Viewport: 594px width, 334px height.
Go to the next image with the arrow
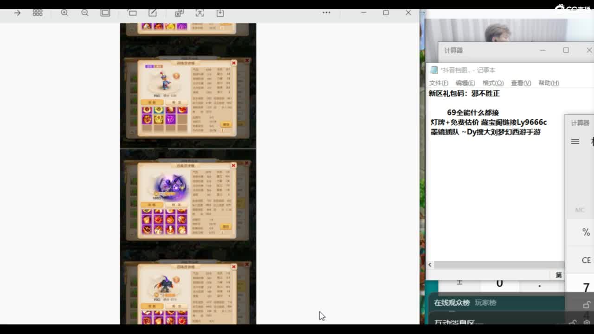17,13
